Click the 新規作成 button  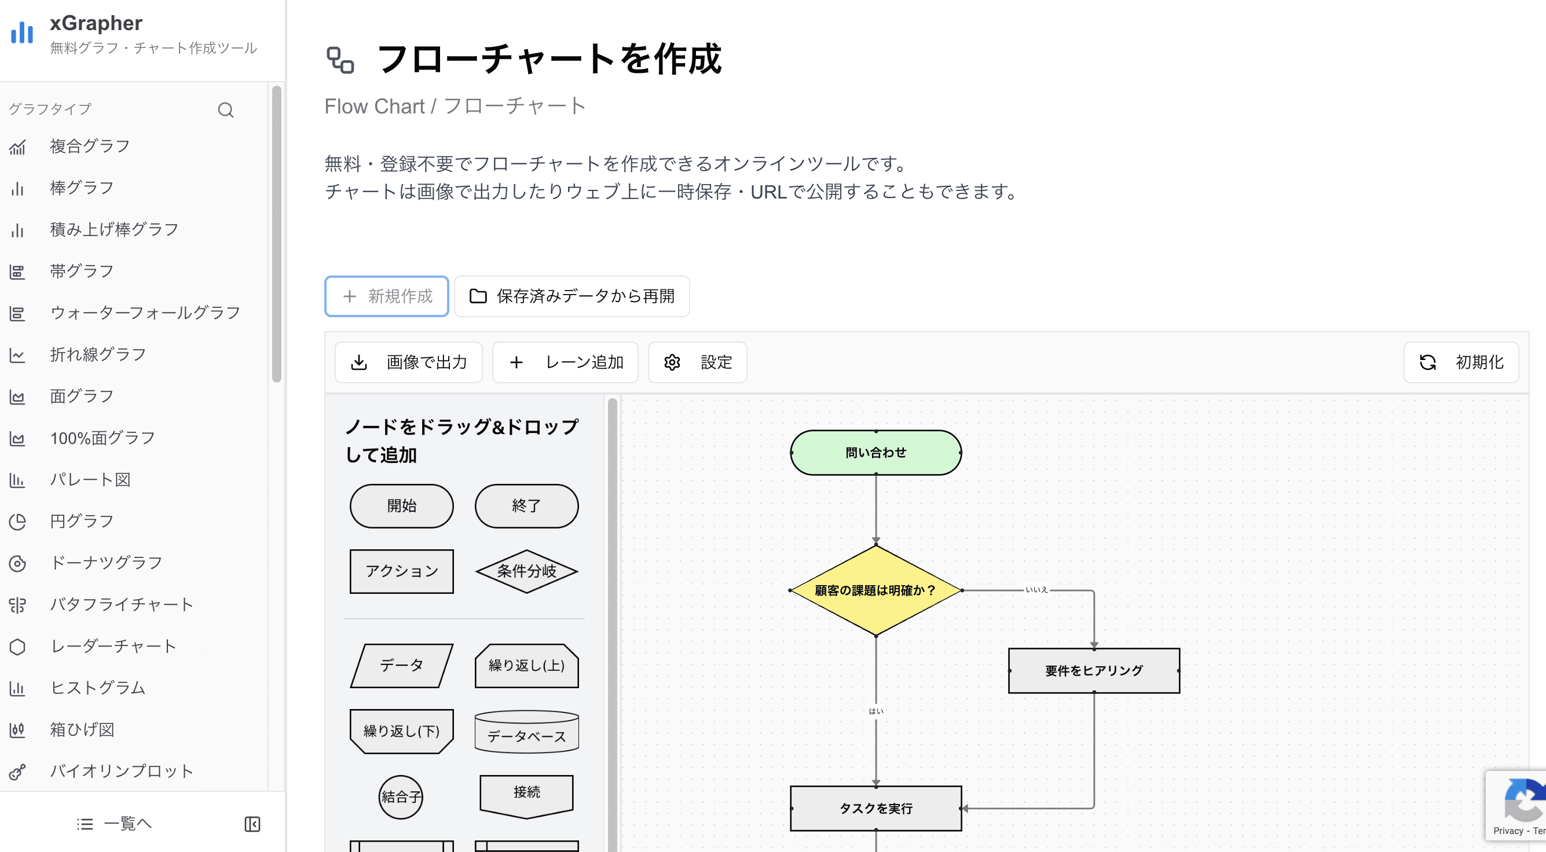[x=386, y=296]
